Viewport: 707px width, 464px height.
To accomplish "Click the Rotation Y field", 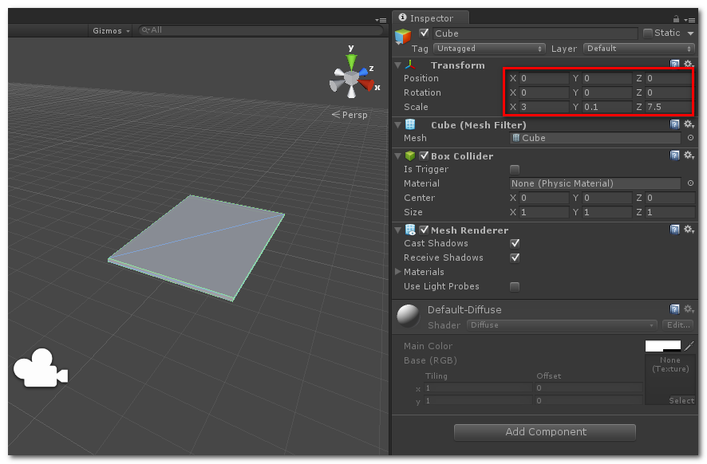I will pyautogui.click(x=606, y=92).
